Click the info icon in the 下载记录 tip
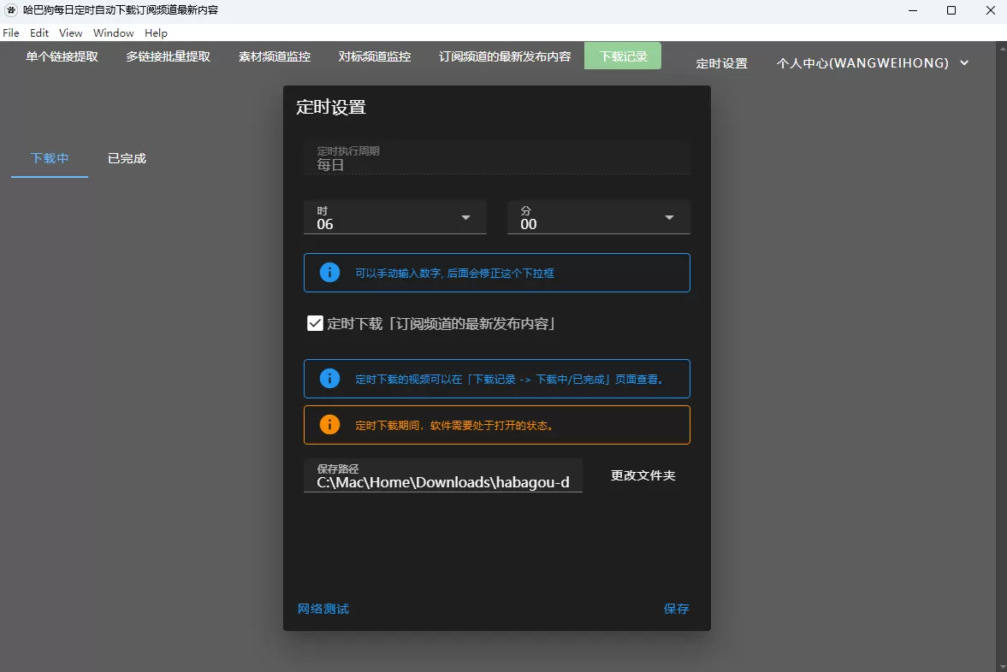This screenshot has width=1007, height=672. pyautogui.click(x=329, y=378)
